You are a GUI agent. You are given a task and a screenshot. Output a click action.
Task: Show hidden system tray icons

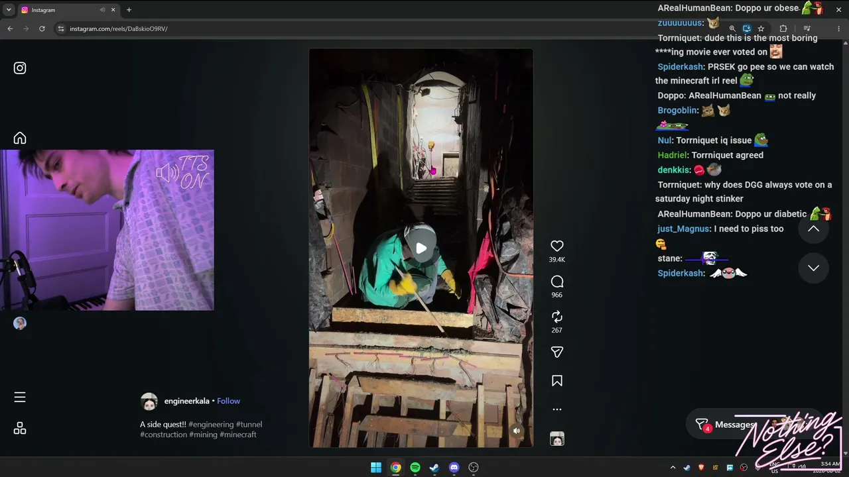point(673,468)
